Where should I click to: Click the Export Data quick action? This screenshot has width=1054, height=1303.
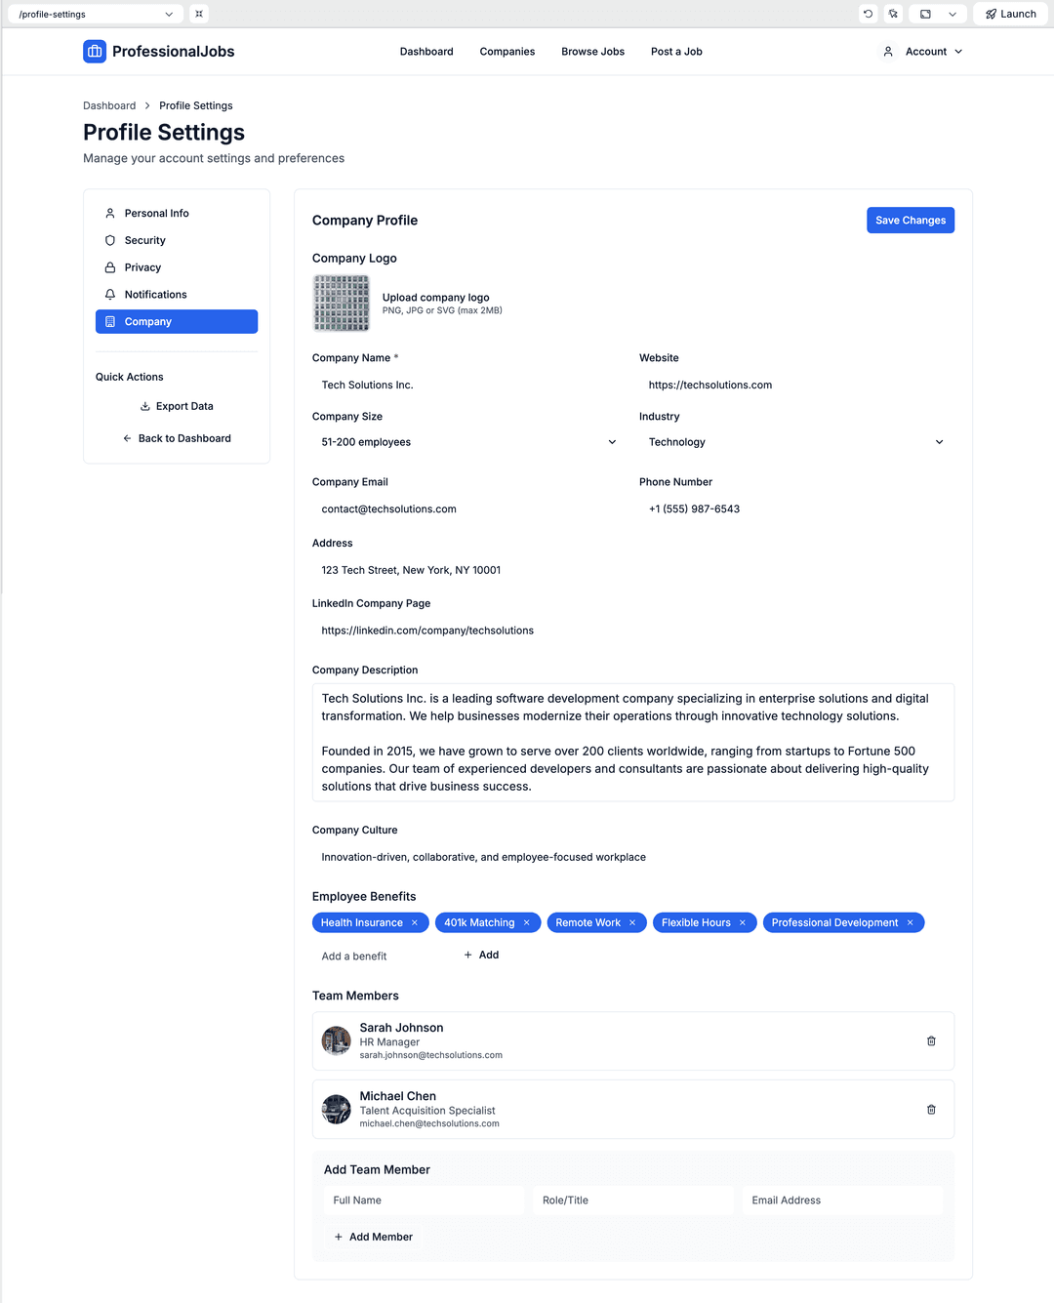[x=177, y=406]
